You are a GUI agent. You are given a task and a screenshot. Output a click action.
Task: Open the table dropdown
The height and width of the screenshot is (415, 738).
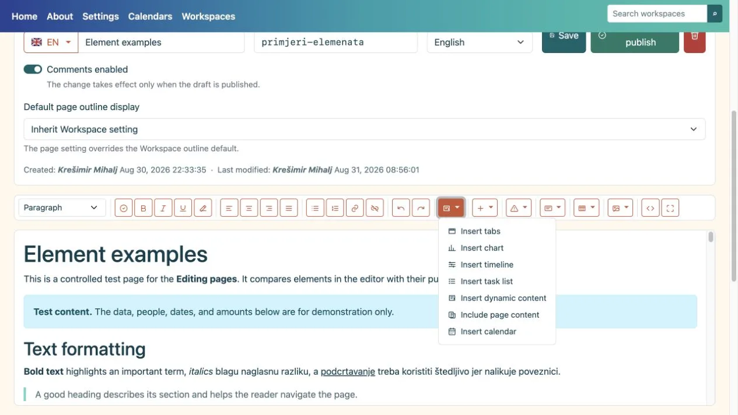point(586,208)
